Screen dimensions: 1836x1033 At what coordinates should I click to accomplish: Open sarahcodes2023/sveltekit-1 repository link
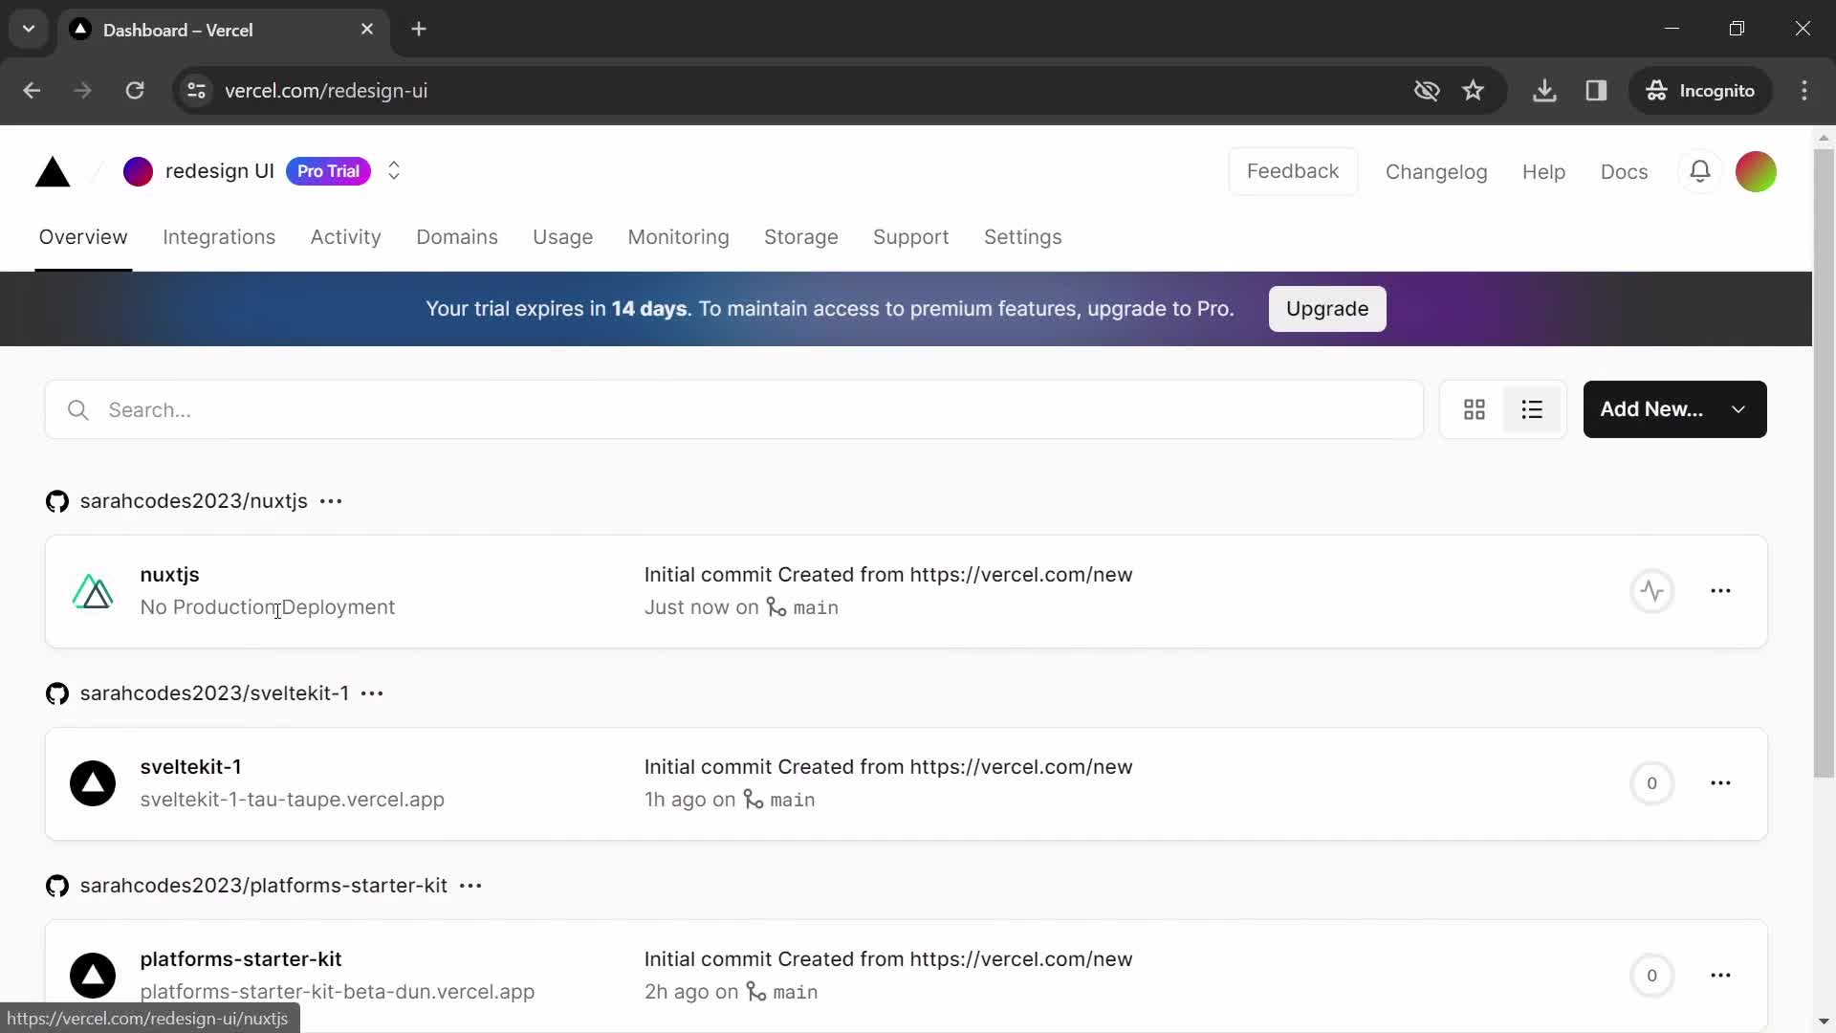(x=214, y=693)
